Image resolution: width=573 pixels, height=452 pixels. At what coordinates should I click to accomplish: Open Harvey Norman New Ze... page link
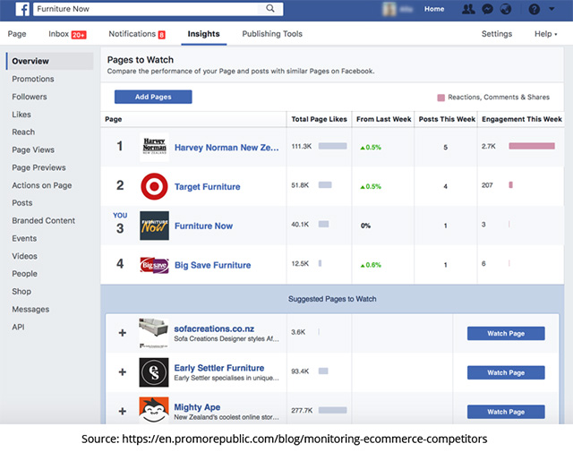(227, 148)
